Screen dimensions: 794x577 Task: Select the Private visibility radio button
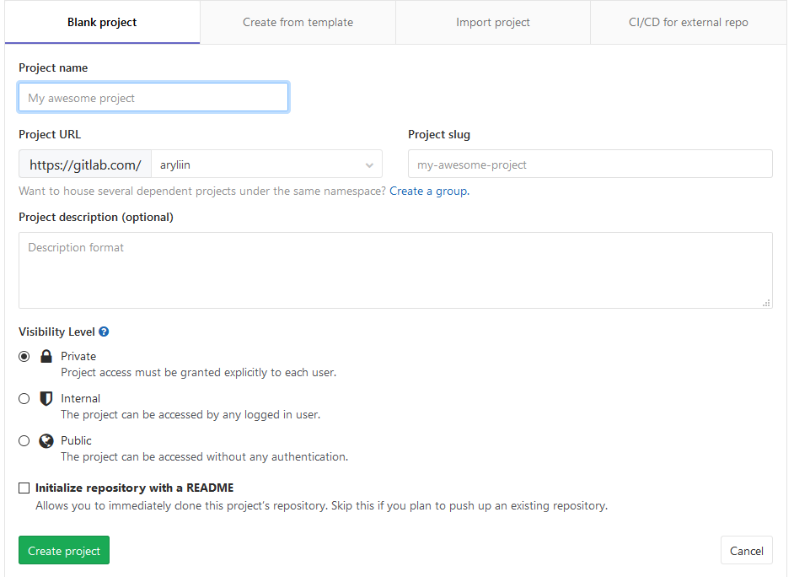(24, 357)
